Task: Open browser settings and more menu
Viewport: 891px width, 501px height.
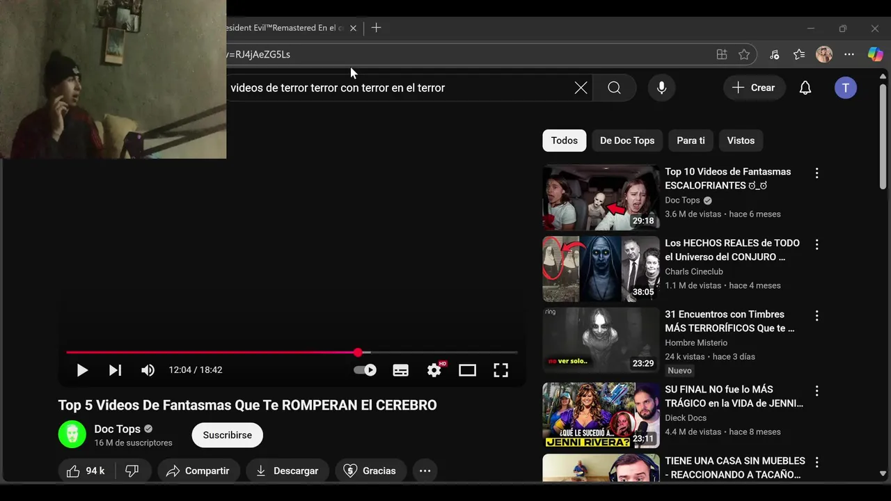Action: 849,54
